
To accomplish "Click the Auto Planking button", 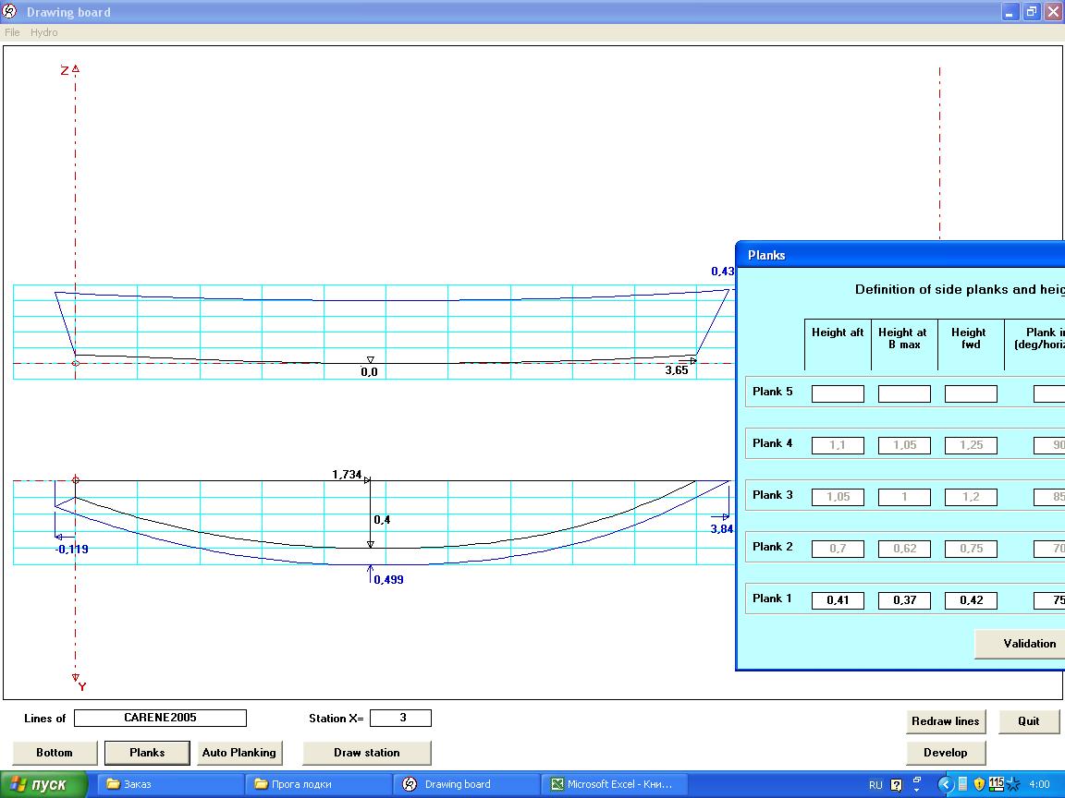I will tap(239, 753).
